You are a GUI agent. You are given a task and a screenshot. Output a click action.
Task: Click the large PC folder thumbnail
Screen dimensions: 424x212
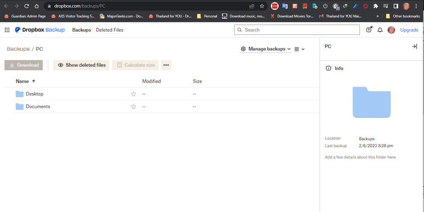coord(372,102)
